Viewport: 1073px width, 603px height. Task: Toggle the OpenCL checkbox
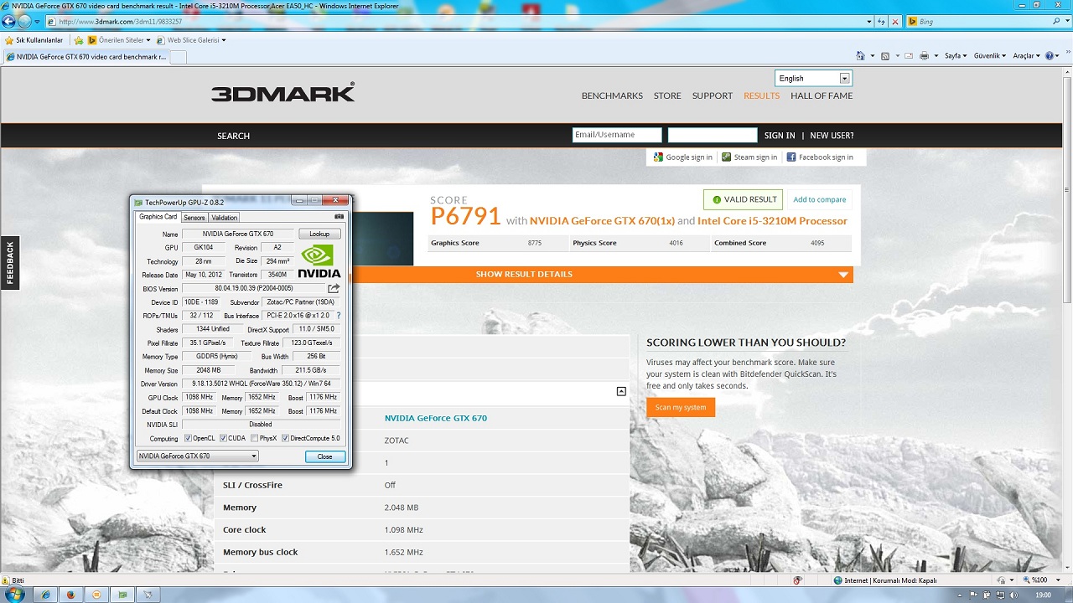pyautogui.click(x=188, y=438)
